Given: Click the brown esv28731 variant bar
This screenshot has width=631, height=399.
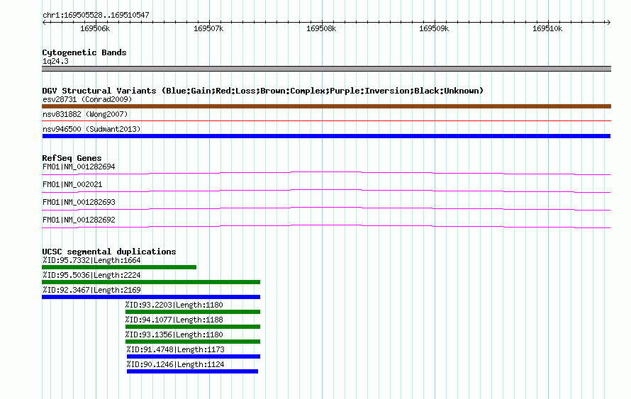Looking at the screenshot, I should pyautogui.click(x=326, y=106).
